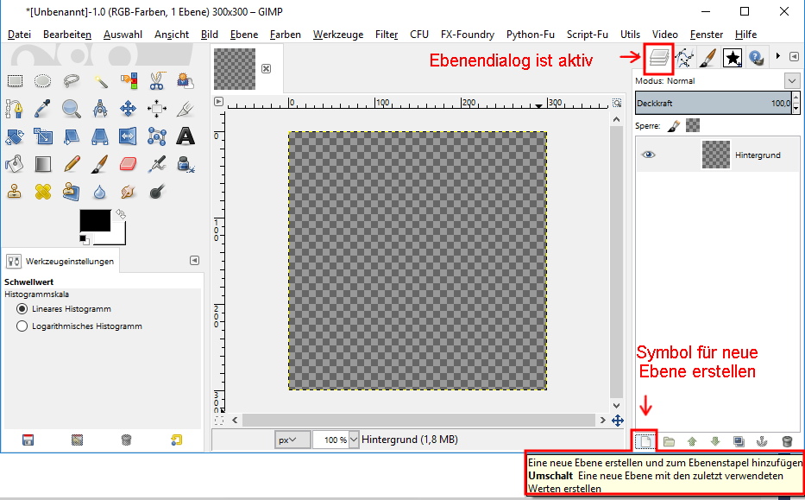The height and width of the screenshot is (500, 805).
Task: Save tool options preset icon
Action: coord(28,440)
